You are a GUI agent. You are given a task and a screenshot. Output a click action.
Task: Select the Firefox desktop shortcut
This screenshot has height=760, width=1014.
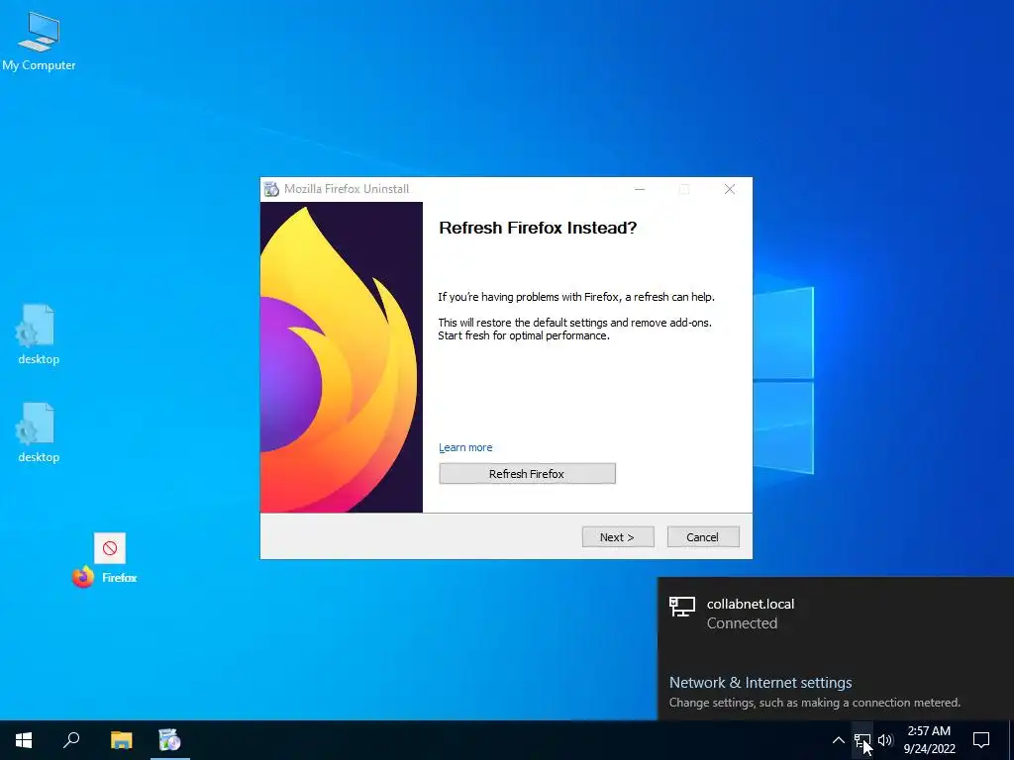(104, 577)
